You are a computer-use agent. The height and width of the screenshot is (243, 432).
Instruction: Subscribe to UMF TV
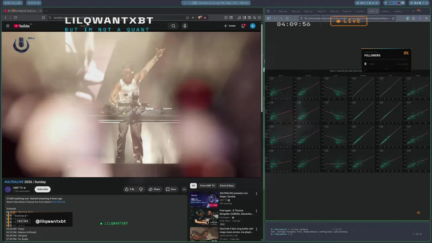(x=43, y=189)
